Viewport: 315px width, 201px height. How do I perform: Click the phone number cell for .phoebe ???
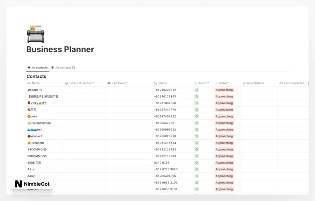[165, 90]
